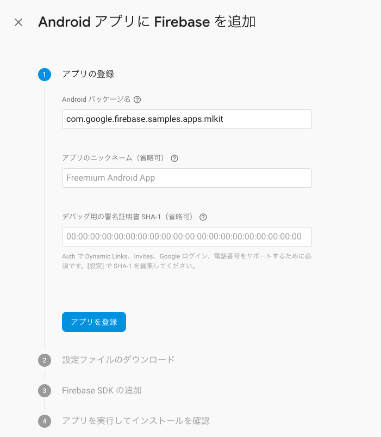
Task: Open the Firebase SDK の追加 step
Action: point(102,390)
